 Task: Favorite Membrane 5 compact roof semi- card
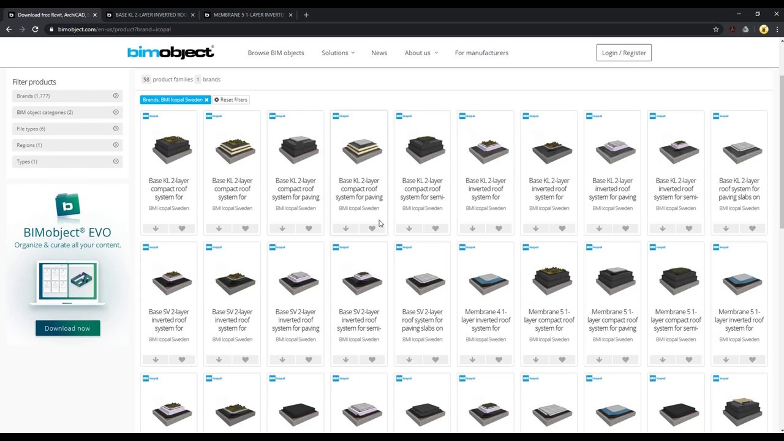tap(689, 360)
